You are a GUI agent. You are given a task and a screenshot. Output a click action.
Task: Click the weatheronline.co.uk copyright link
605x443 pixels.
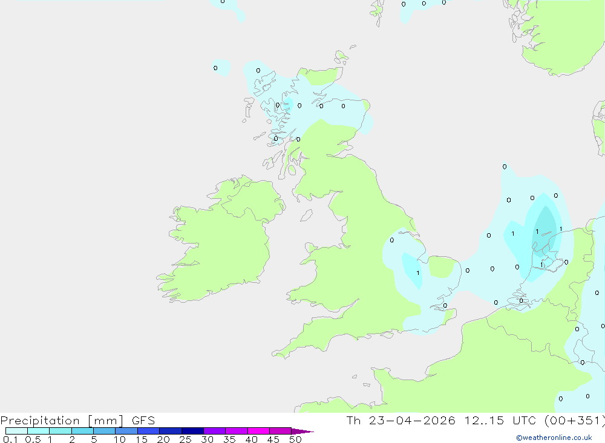[x=554, y=438]
